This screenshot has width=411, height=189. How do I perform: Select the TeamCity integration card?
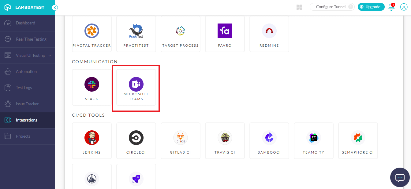point(313,140)
